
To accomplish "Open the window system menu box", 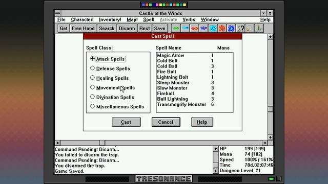I will [x=58, y=13].
